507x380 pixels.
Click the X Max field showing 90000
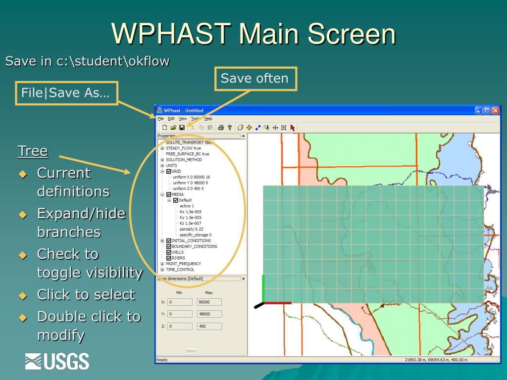pos(209,302)
